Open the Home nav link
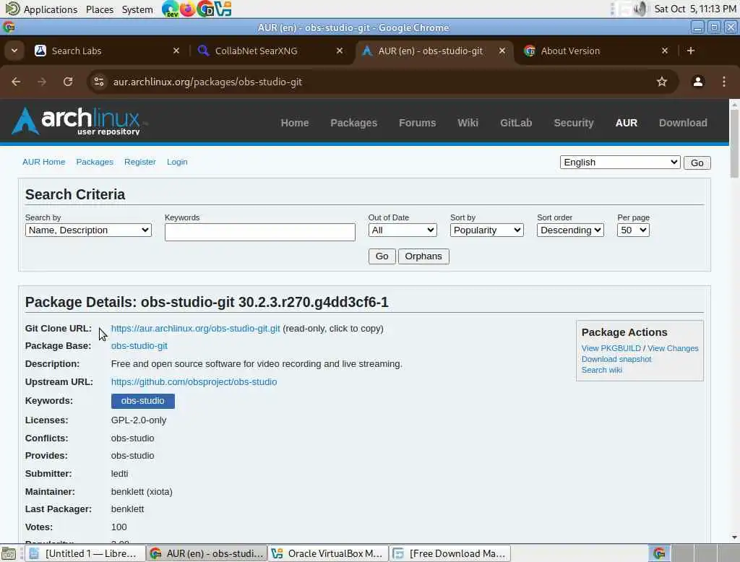This screenshot has width=740, height=562. pos(295,123)
